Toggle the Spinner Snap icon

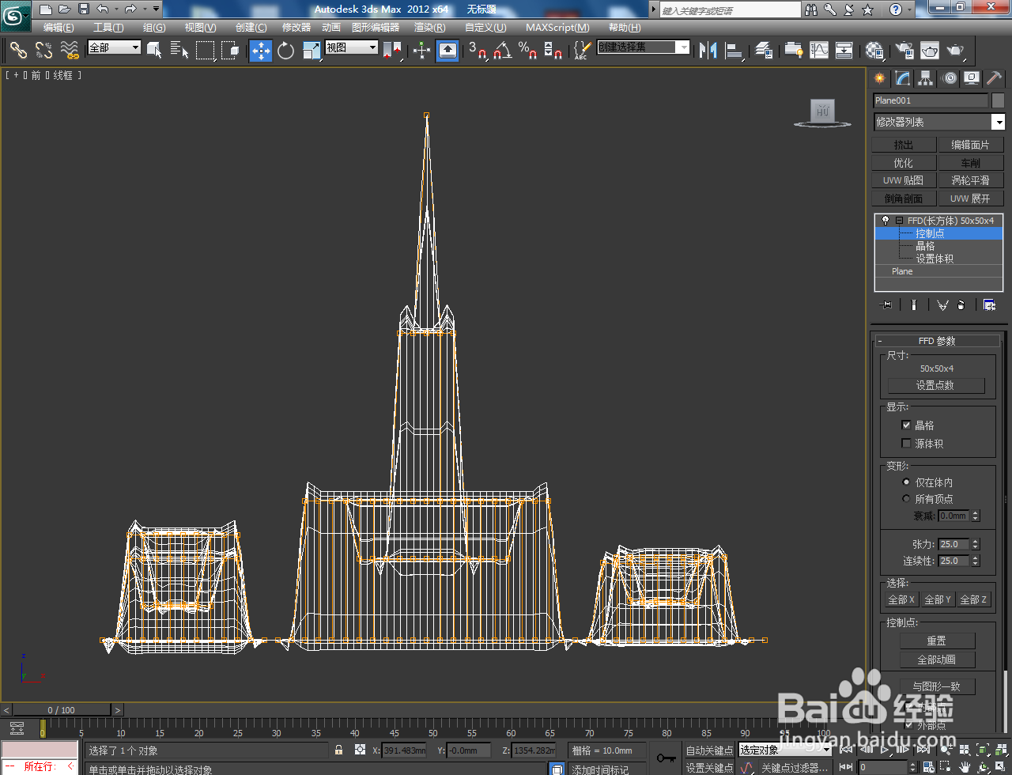coord(553,50)
